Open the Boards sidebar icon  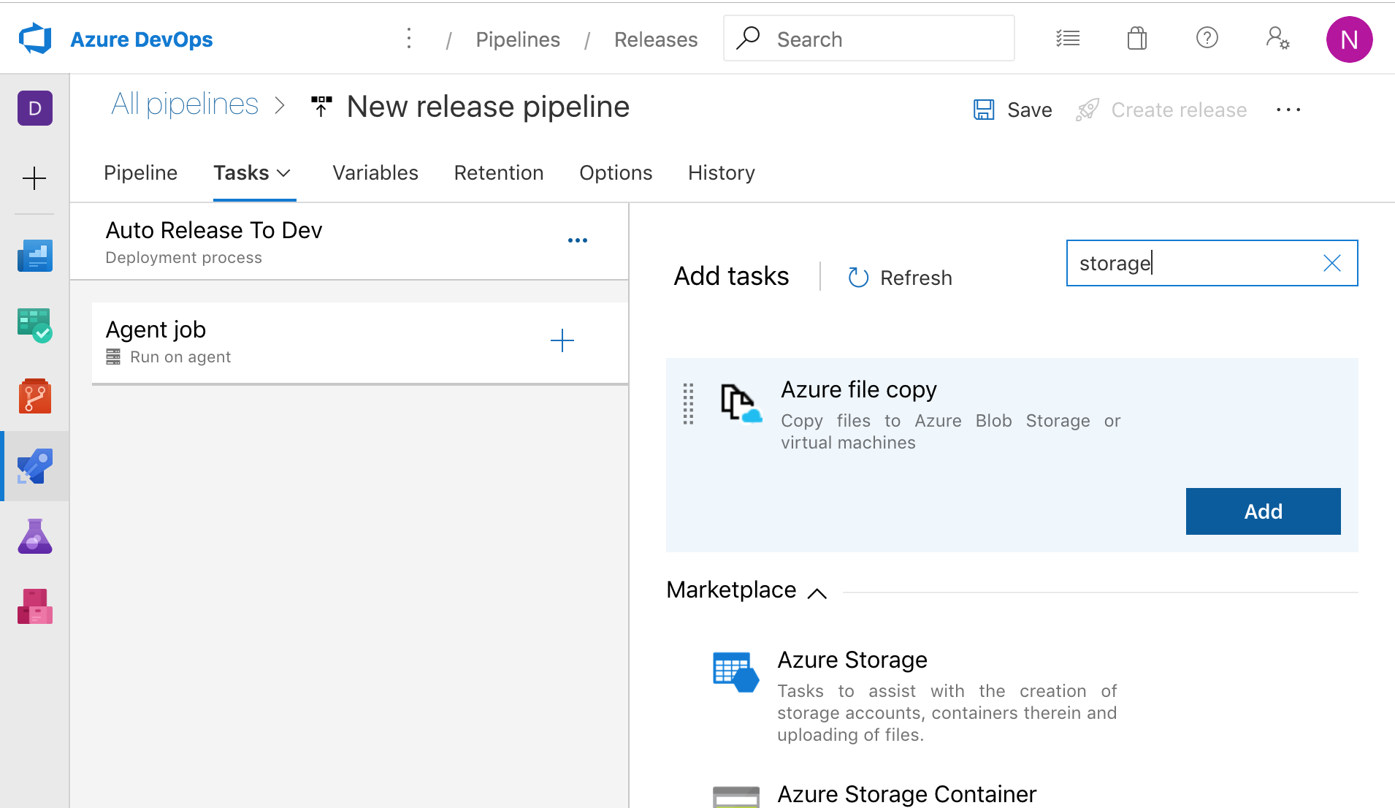[x=35, y=326]
